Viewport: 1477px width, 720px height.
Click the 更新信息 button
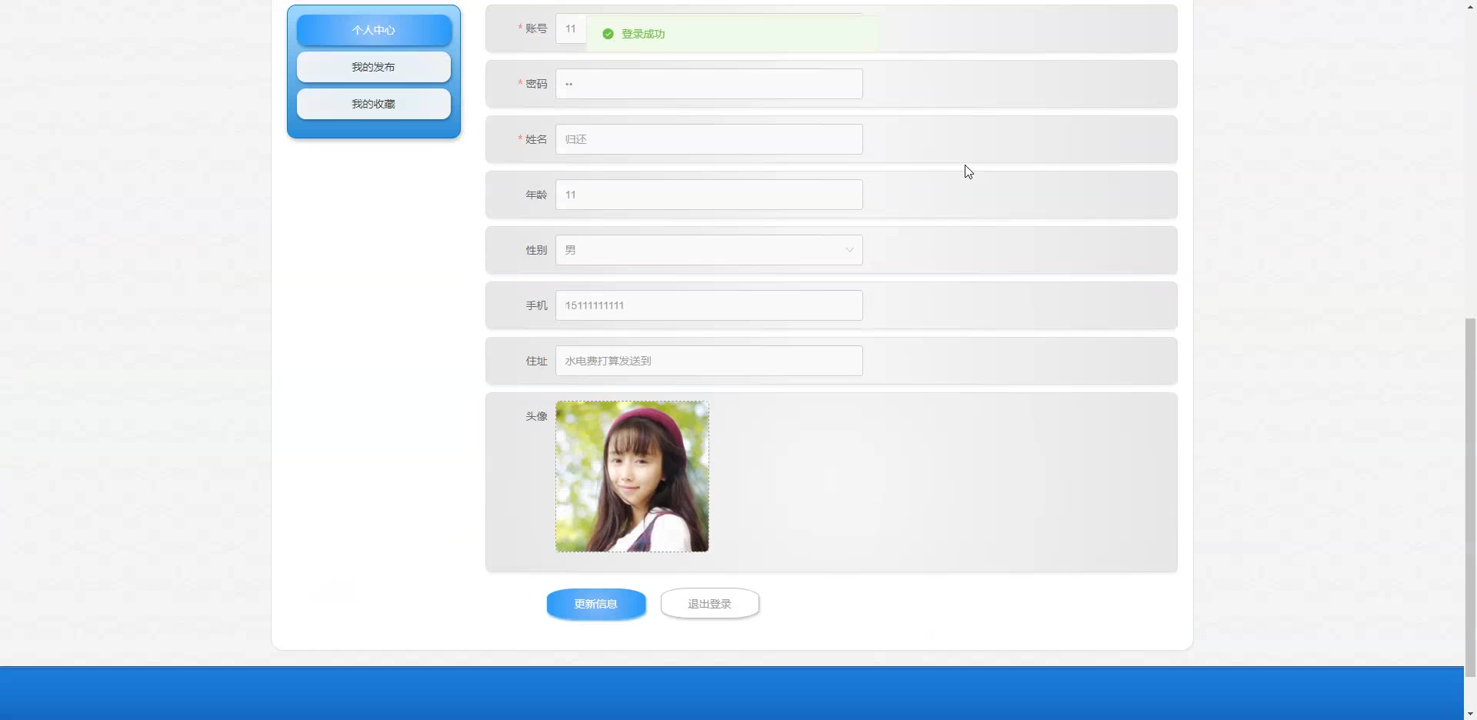[596, 604]
